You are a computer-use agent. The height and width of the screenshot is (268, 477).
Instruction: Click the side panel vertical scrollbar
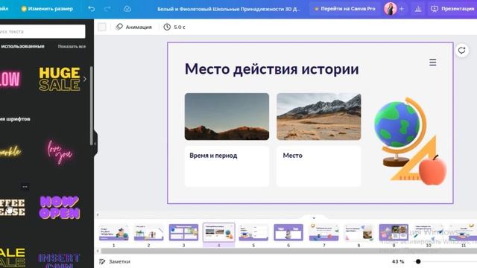coord(92,106)
